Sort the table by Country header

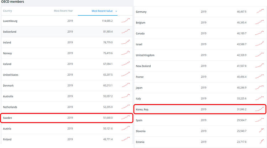(7, 11)
